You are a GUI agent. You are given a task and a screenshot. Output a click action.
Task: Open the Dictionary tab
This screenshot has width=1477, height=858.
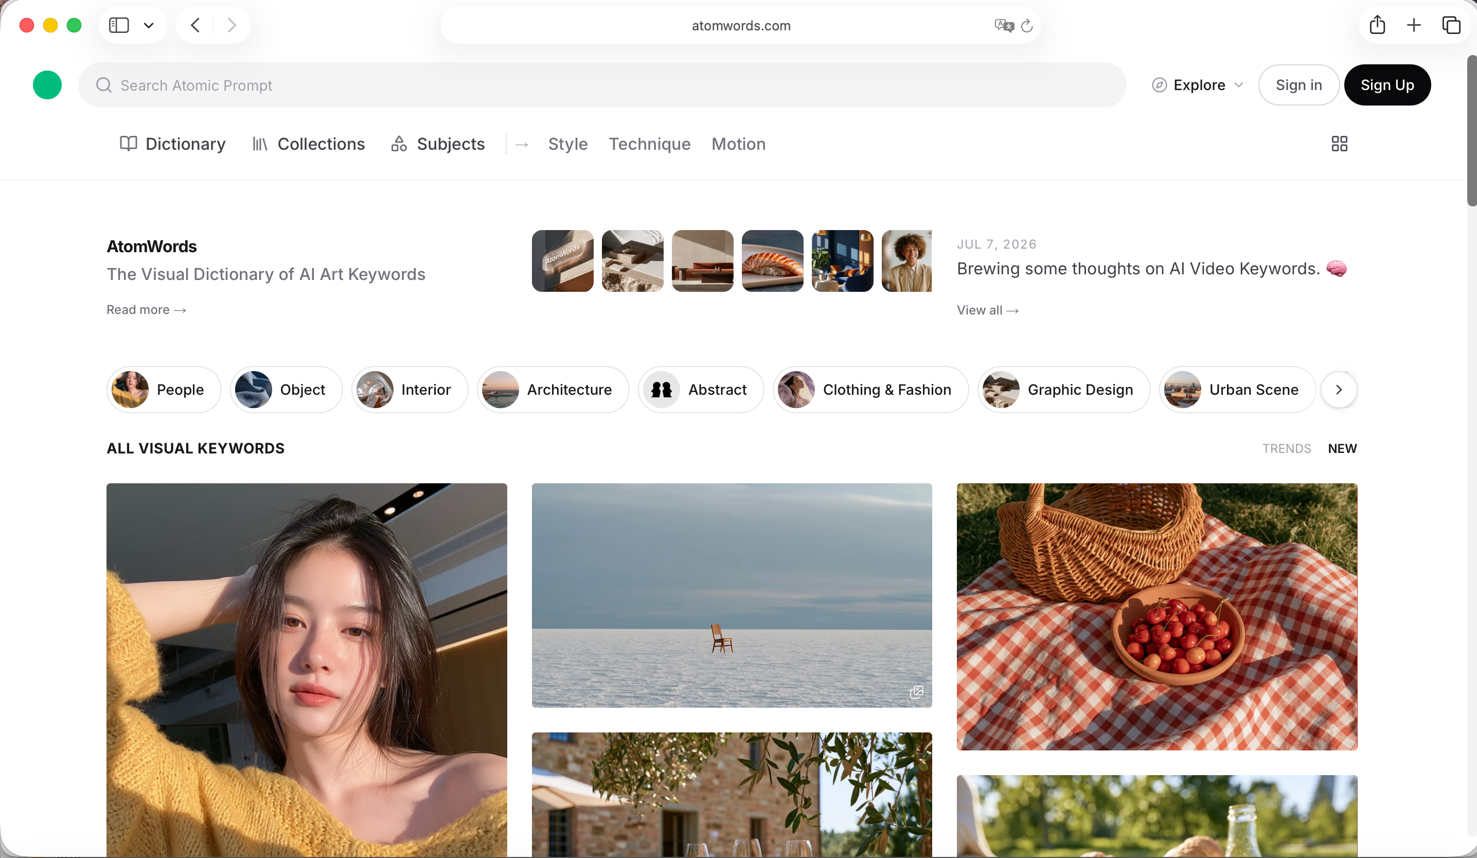[x=173, y=144]
